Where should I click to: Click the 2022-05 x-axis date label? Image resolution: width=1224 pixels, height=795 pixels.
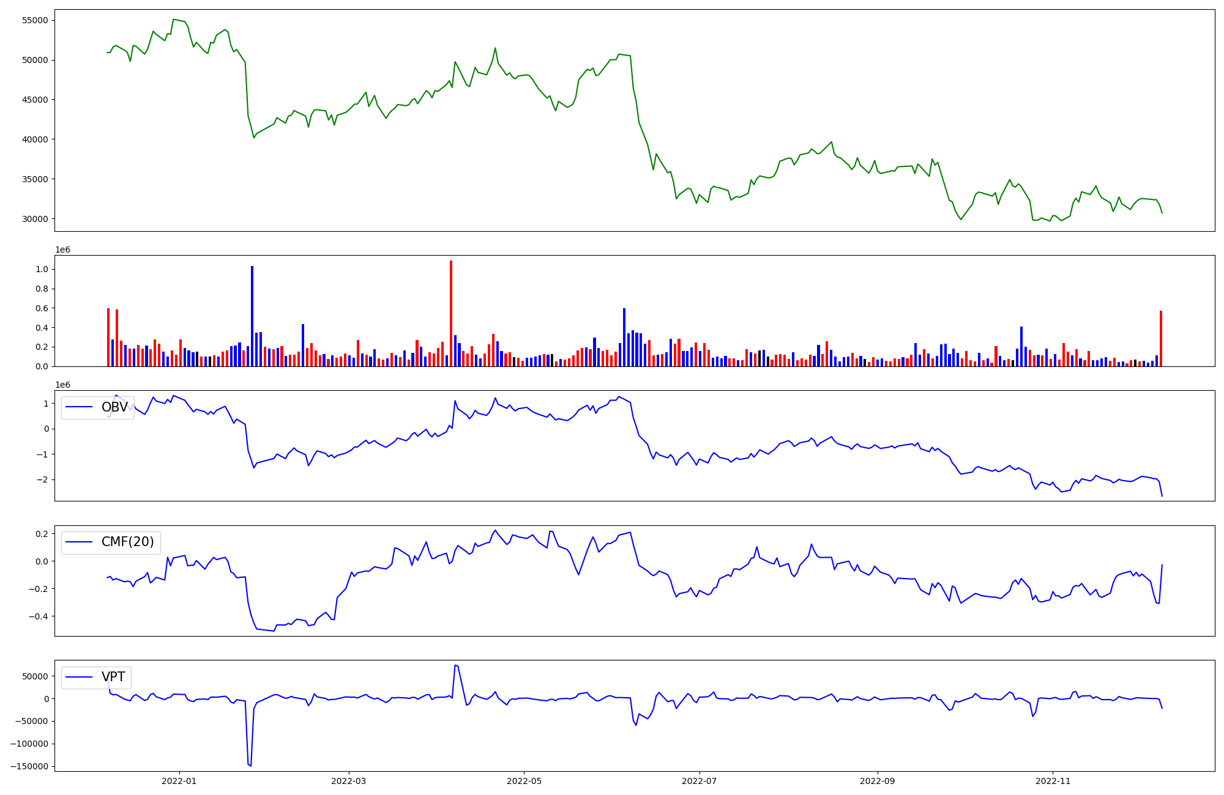click(x=524, y=781)
